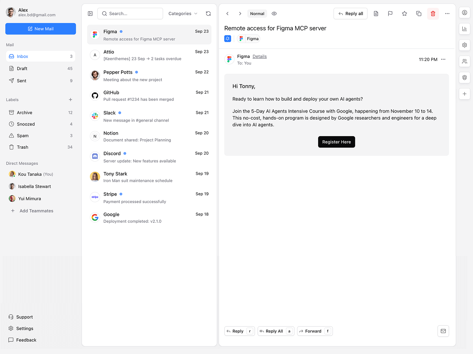Toggle the Normal priority badge

[257, 14]
